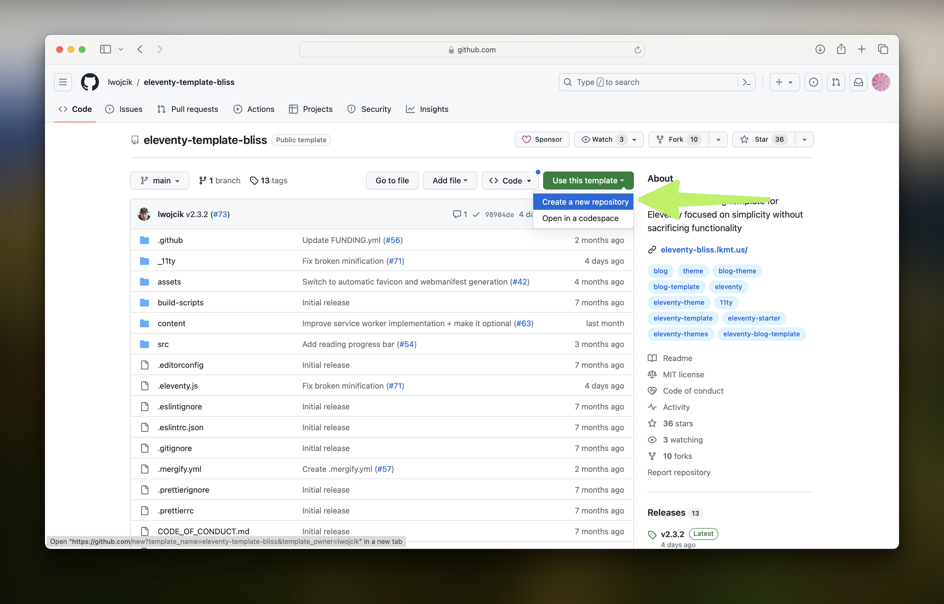Open the MIT license link
This screenshot has height=604, width=944.
[x=683, y=375]
